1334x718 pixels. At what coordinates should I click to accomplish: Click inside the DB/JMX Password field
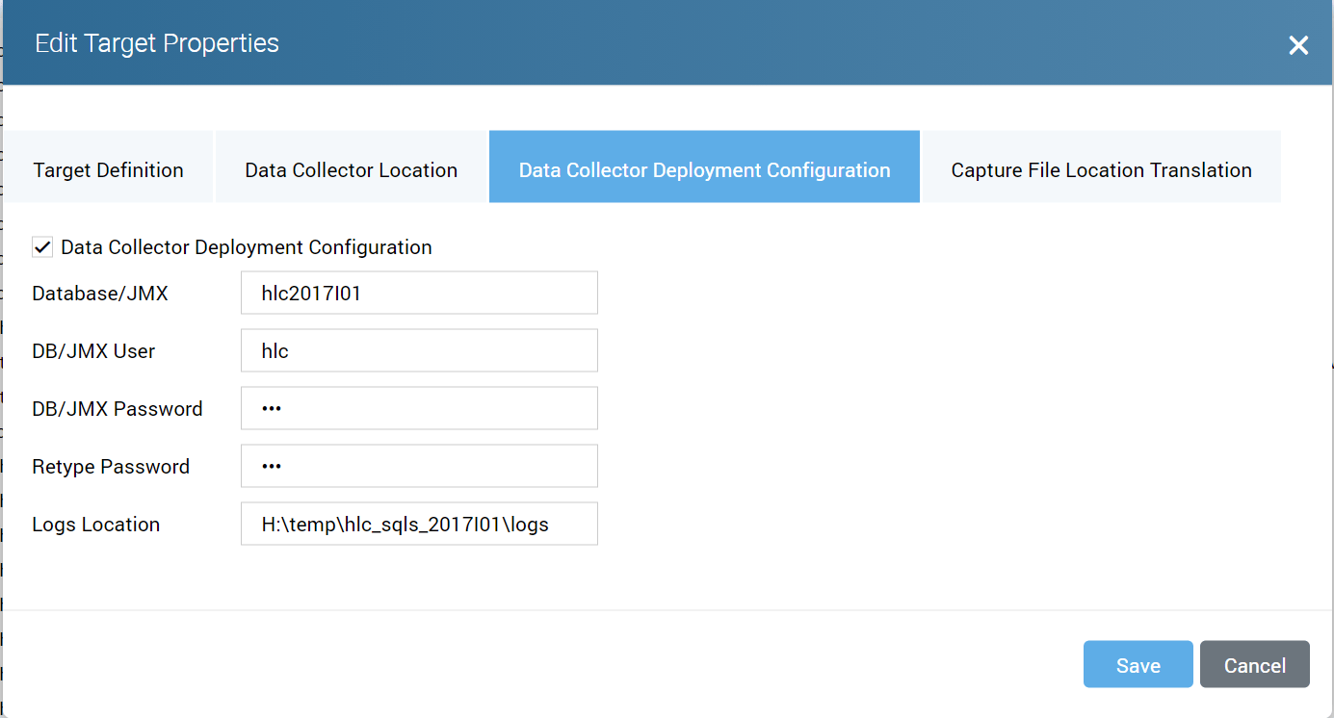point(419,408)
